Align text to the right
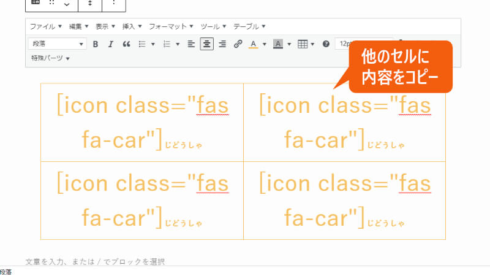 point(222,44)
